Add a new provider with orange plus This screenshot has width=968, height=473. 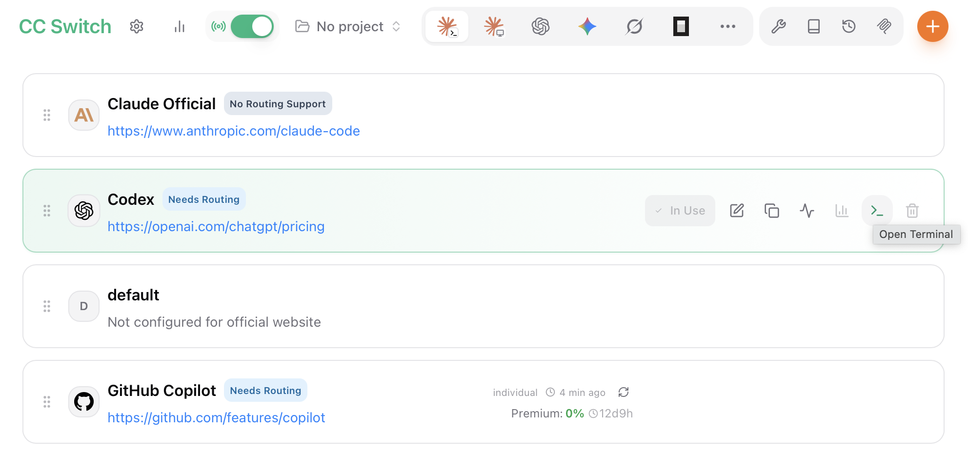[933, 26]
